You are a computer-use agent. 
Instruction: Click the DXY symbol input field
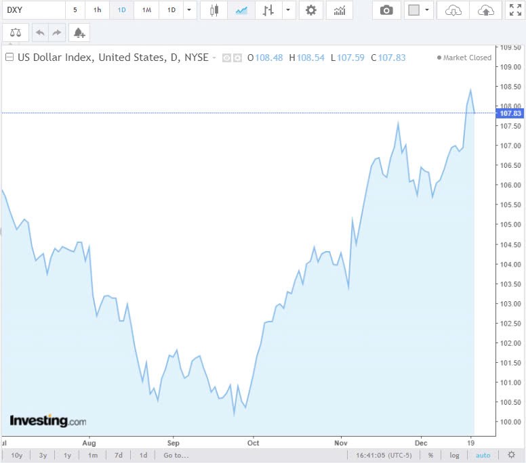pyautogui.click(x=34, y=10)
